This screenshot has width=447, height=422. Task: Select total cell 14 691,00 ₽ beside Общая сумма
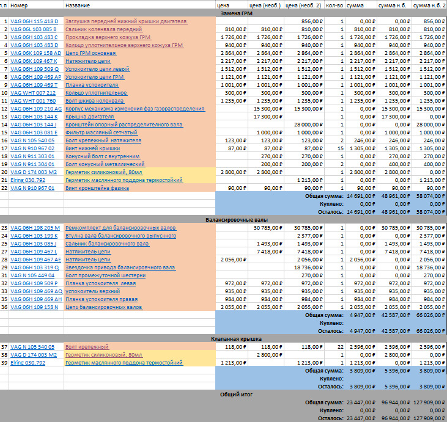(361, 196)
